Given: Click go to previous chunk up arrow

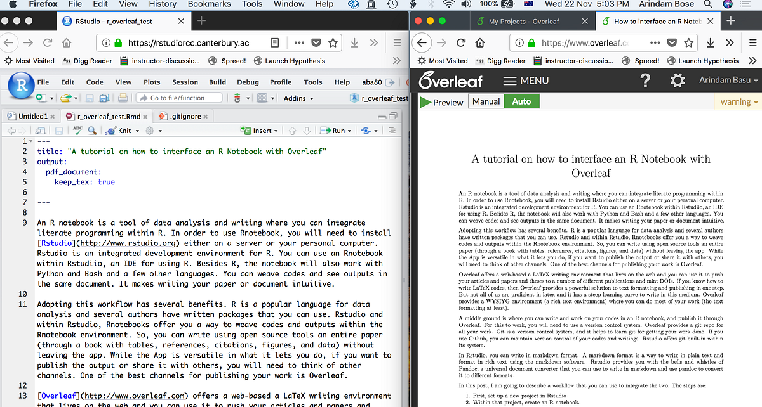Looking at the screenshot, I should pyautogui.click(x=293, y=131).
